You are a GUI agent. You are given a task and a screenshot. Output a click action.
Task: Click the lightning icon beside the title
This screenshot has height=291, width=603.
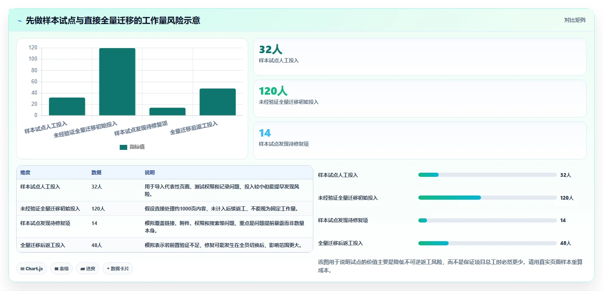pos(20,21)
